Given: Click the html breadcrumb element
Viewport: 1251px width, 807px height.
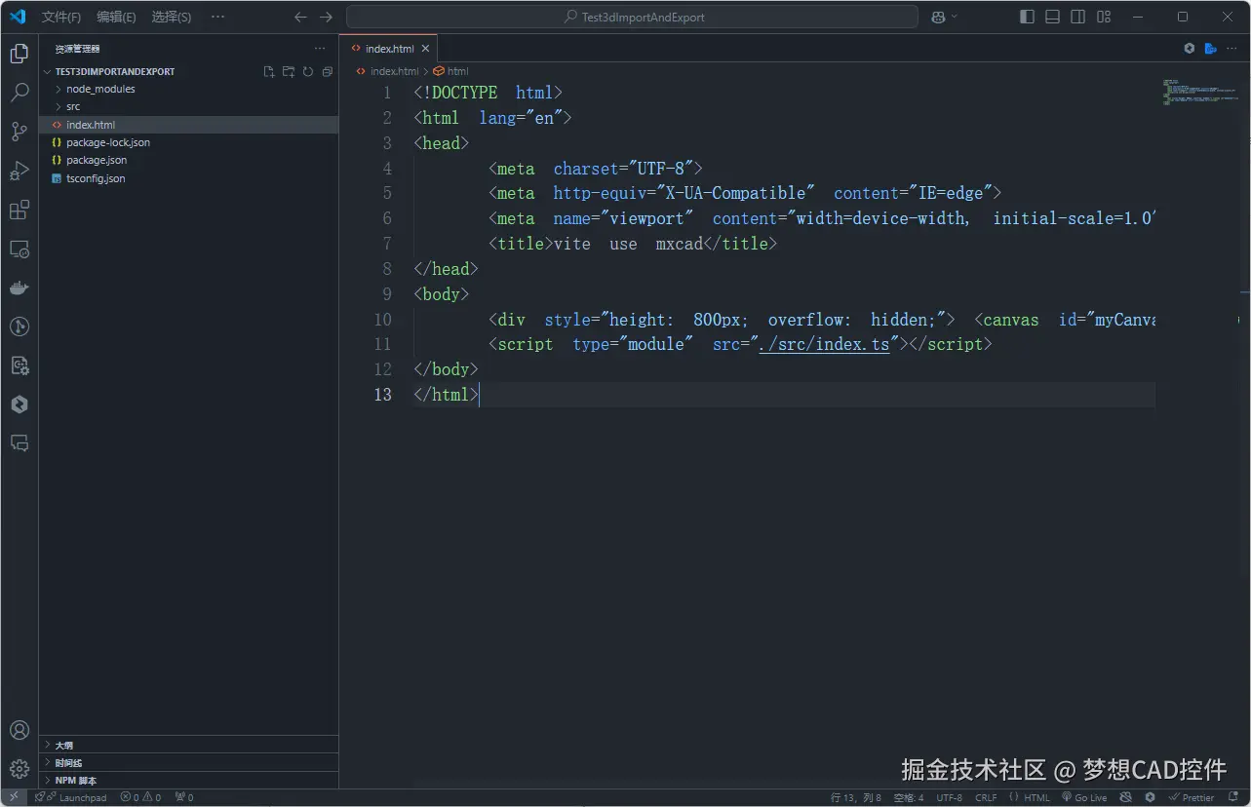Looking at the screenshot, I should coord(451,71).
